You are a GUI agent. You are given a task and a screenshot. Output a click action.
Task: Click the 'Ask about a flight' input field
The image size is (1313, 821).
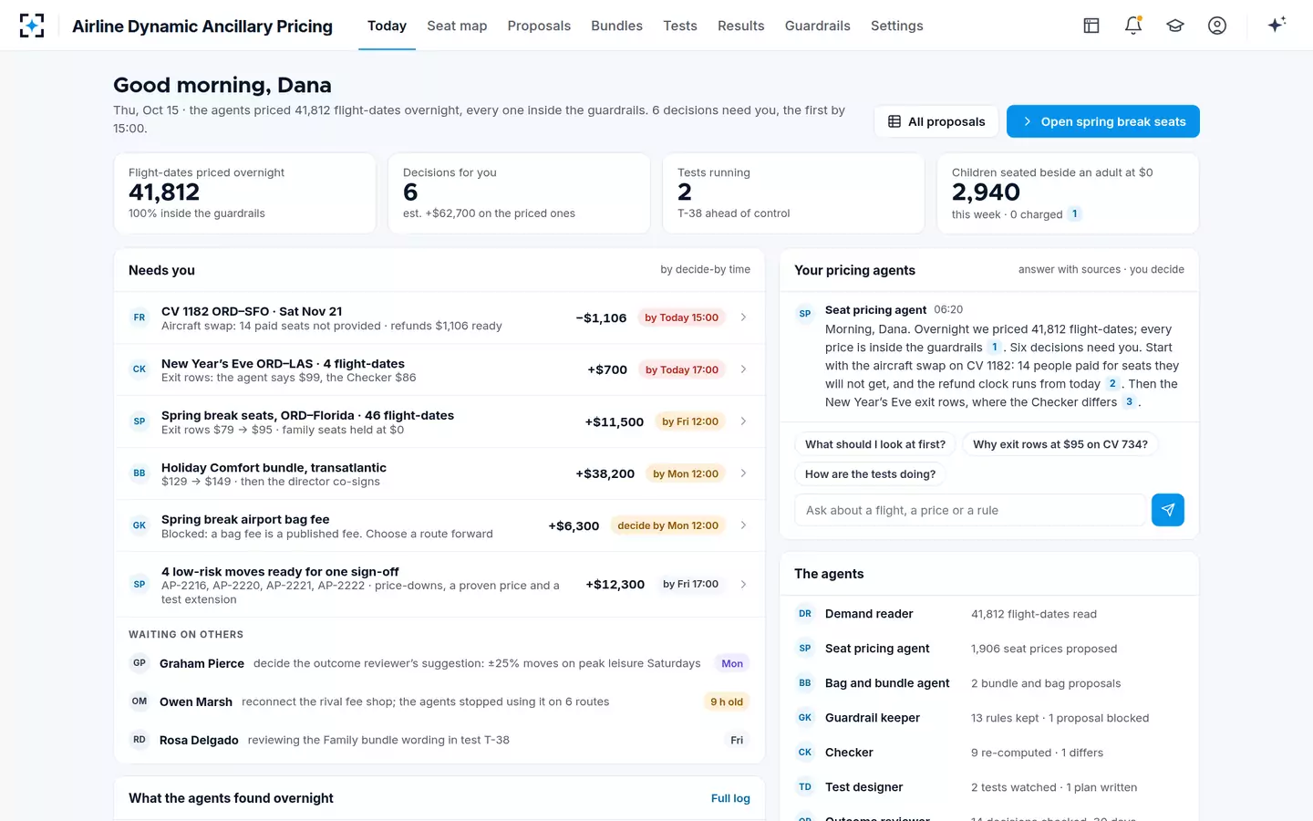[x=970, y=510]
